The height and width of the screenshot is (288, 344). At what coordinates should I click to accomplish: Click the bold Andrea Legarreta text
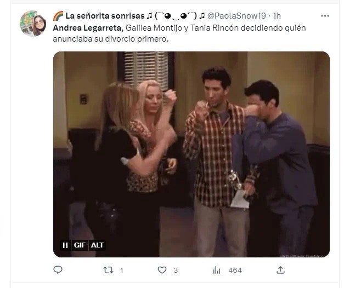click(87, 28)
